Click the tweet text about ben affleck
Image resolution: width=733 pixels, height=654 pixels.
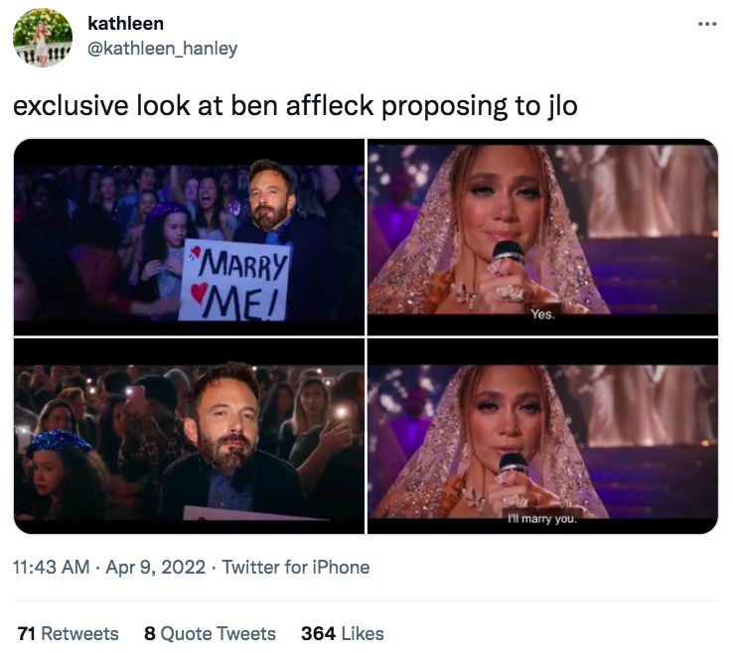pos(295,106)
